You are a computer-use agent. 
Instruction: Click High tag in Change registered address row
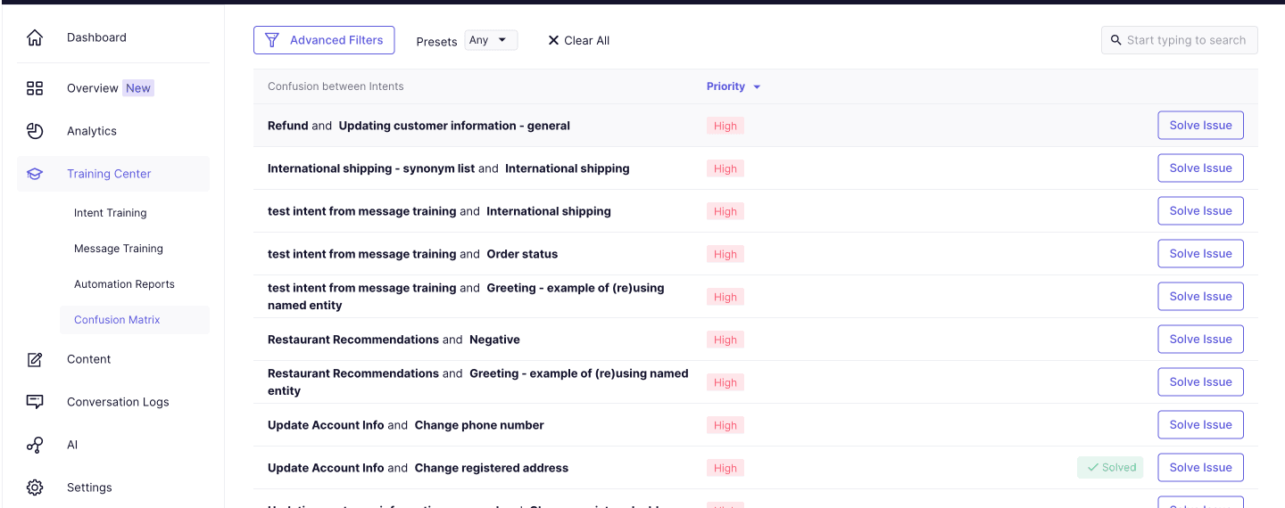click(x=725, y=468)
